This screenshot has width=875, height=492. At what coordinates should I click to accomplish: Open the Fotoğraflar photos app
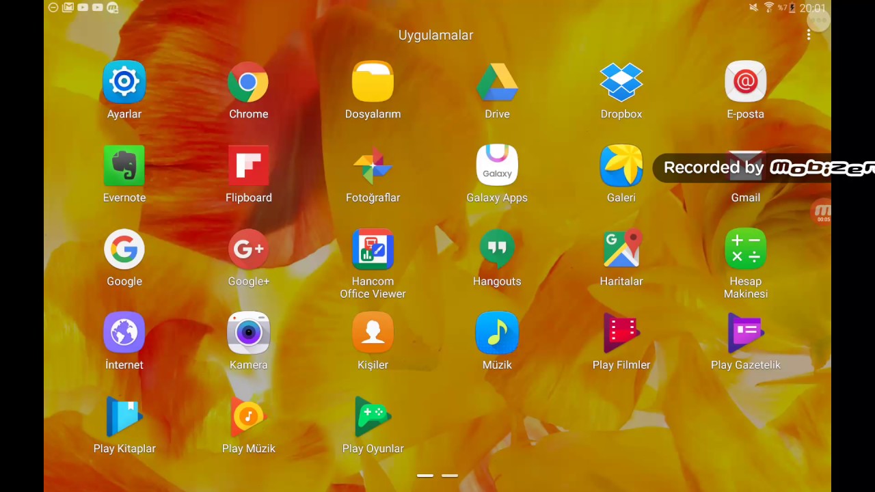(373, 165)
